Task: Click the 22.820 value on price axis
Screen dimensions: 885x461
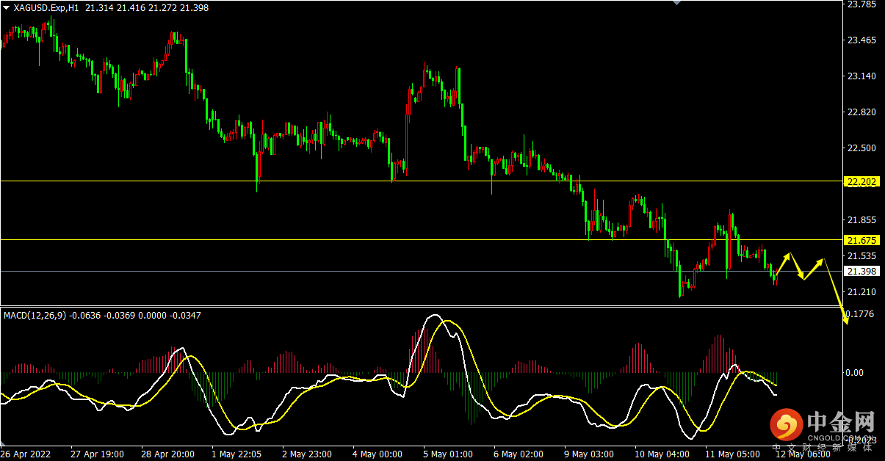Action: 861,112
